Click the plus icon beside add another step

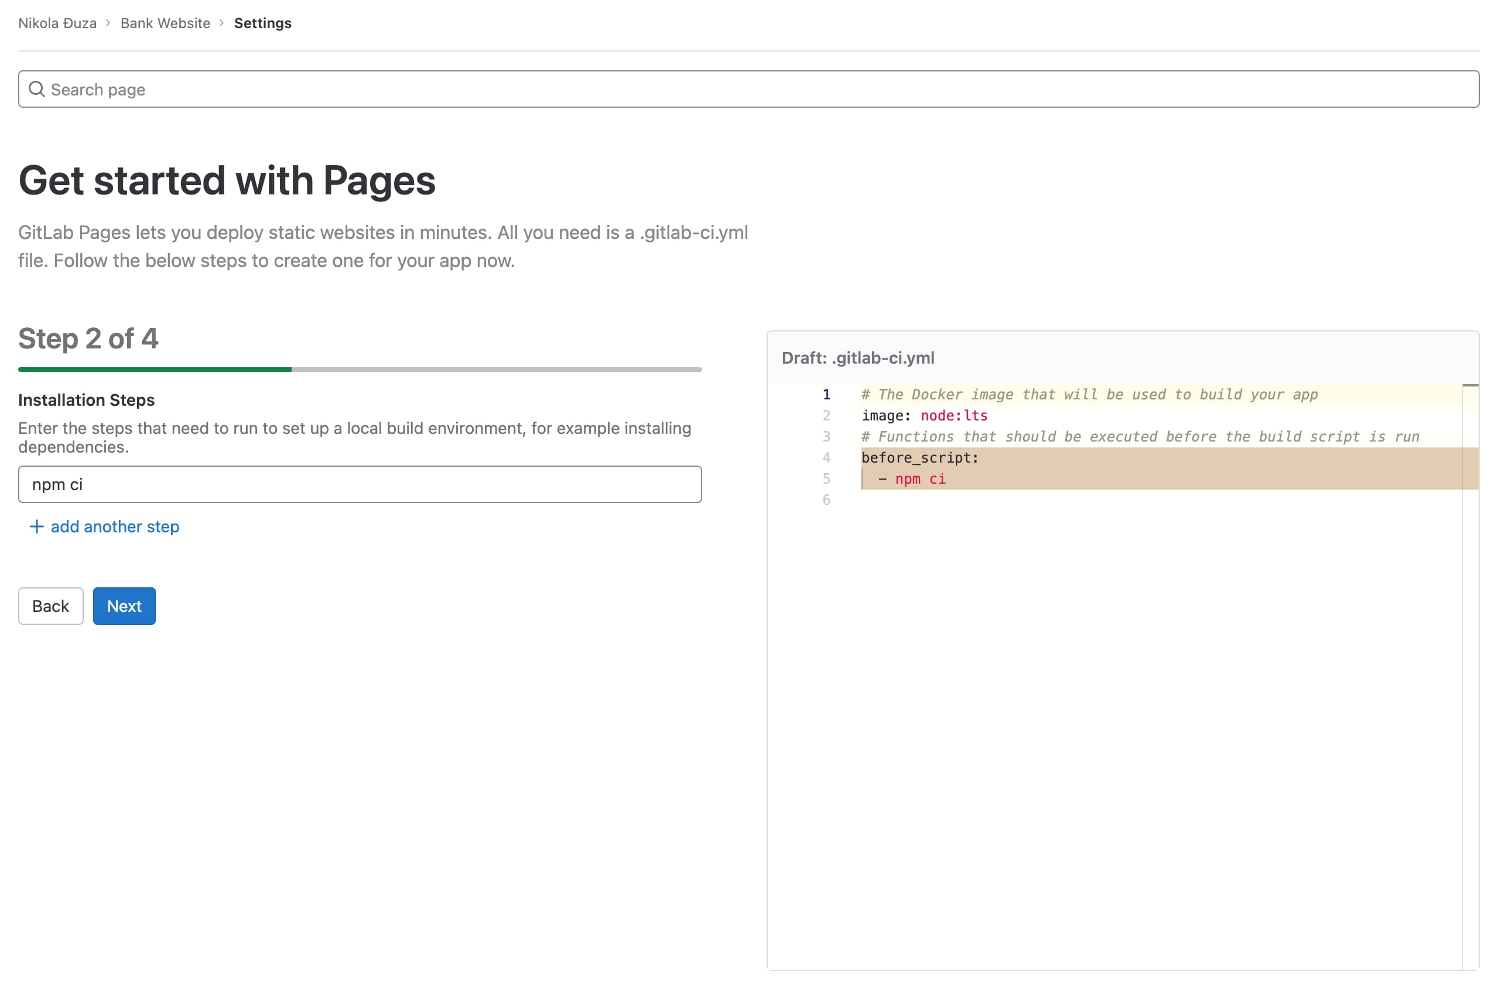coord(37,527)
